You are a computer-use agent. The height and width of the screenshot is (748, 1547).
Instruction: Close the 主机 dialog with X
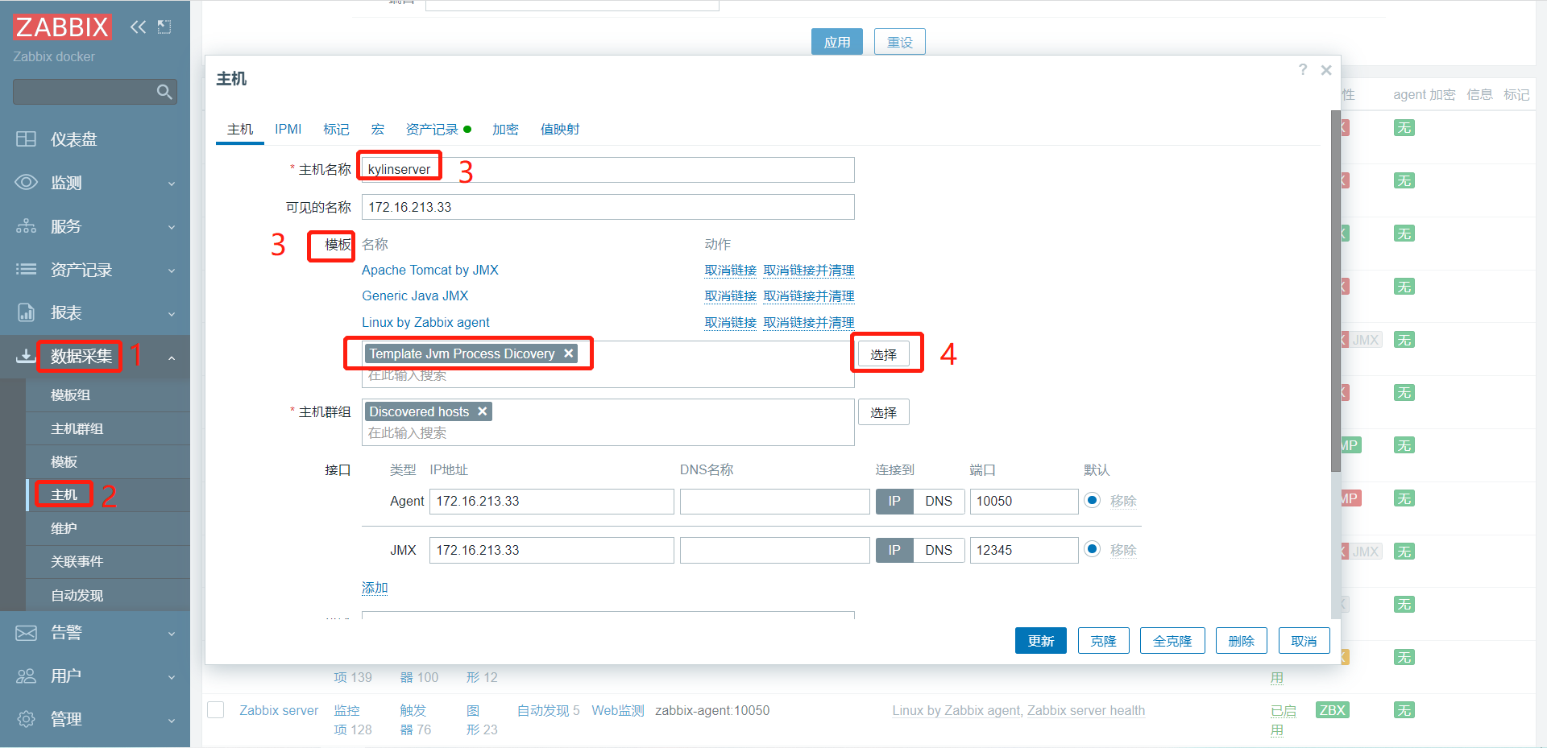coord(1326,70)
